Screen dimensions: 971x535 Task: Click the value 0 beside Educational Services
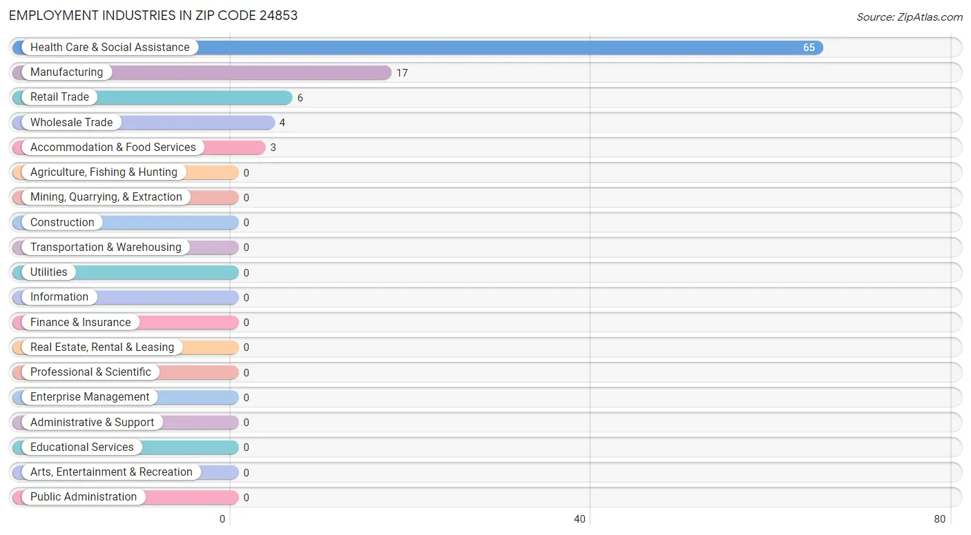247,447
